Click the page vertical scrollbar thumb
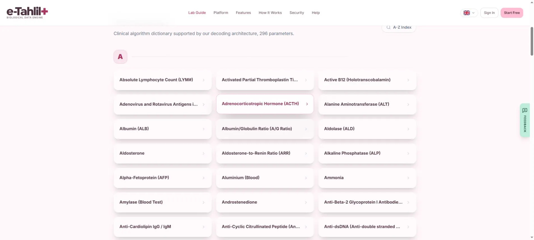The image size is (534, 240). (532, 41)
